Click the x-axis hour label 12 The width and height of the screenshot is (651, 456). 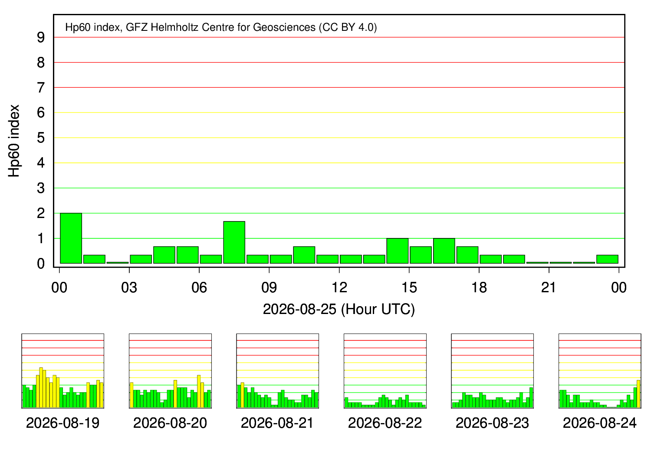[339, 287]
